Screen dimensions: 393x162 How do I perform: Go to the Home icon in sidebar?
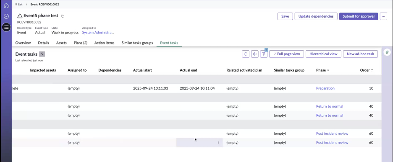[x=6, y=5]
